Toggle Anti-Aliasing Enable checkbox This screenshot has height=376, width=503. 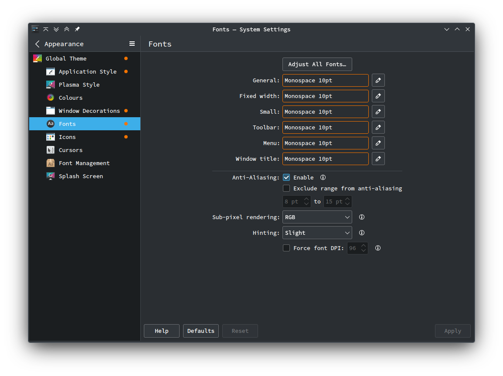coord(286,178)
